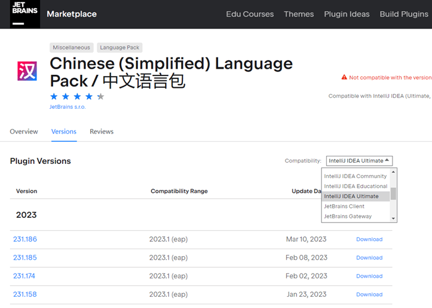
Task: Open version 231.186 link
Action: tap(25, 239)
